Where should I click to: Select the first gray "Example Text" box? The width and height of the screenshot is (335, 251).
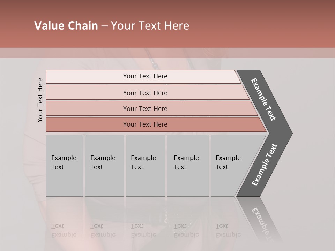pyautogui.click(x=65, y=166)
